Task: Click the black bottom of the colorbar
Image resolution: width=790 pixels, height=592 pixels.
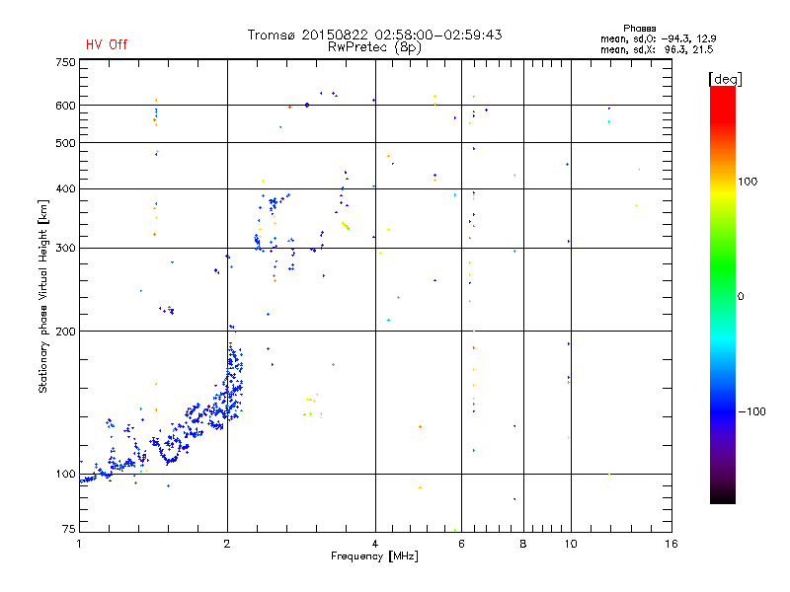Action: 723,496
